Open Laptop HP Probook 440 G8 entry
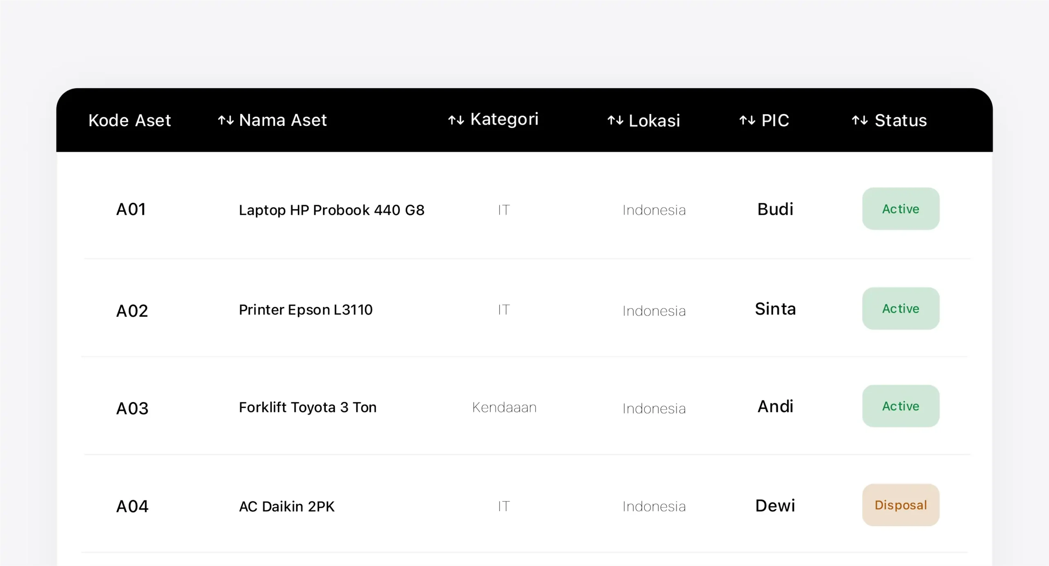1049x566 pixels. (x=332, y=210)
